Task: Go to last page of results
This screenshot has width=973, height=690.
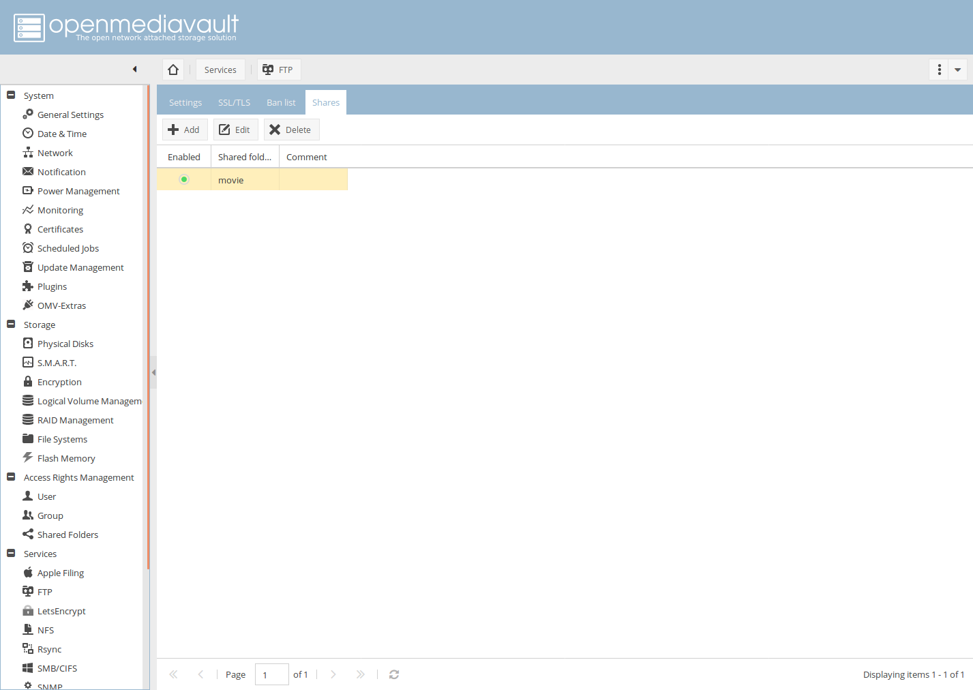Action: (x=361, y=674)
